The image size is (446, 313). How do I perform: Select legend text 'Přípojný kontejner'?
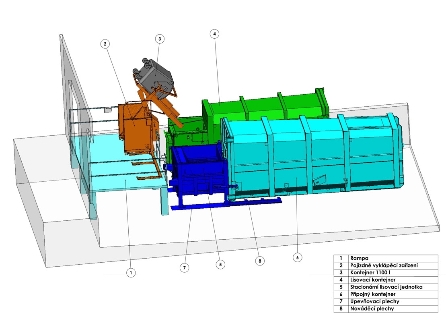(373, 294)
